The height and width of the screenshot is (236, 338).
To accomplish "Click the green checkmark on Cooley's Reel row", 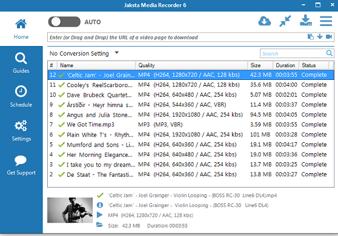I will pyautogui.click(x=61, y=85).
